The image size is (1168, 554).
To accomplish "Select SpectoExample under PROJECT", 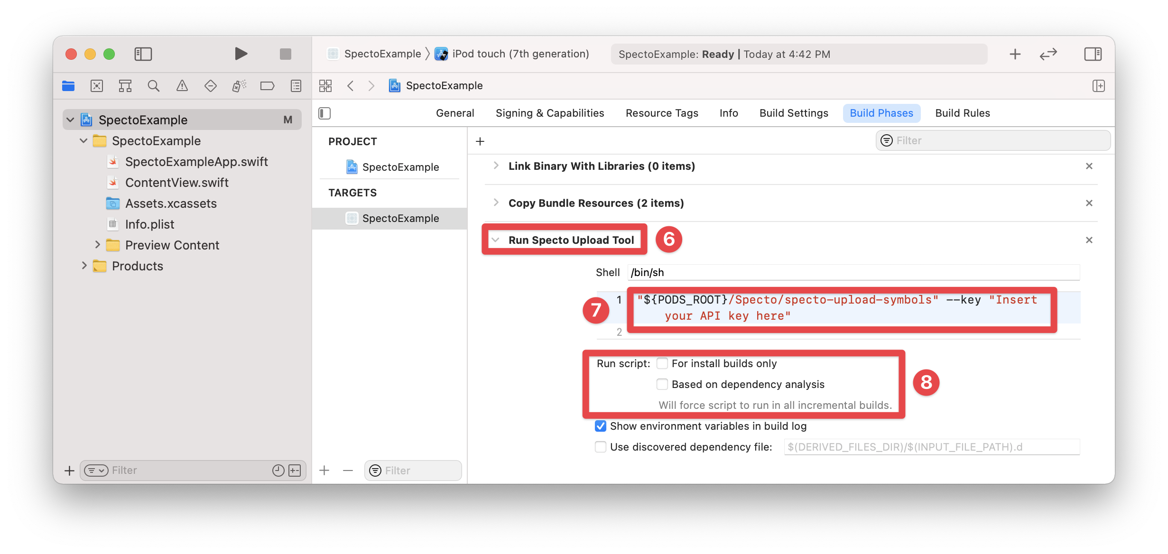I will [x=392, y=167].
